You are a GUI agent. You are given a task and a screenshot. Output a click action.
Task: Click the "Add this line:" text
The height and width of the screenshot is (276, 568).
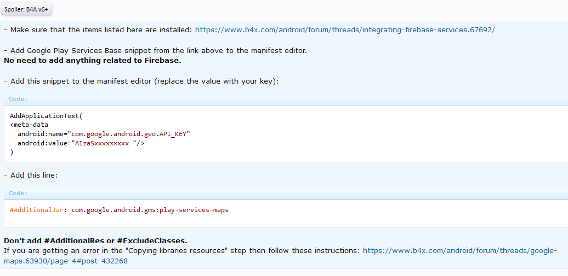click(x=31, y=175)
